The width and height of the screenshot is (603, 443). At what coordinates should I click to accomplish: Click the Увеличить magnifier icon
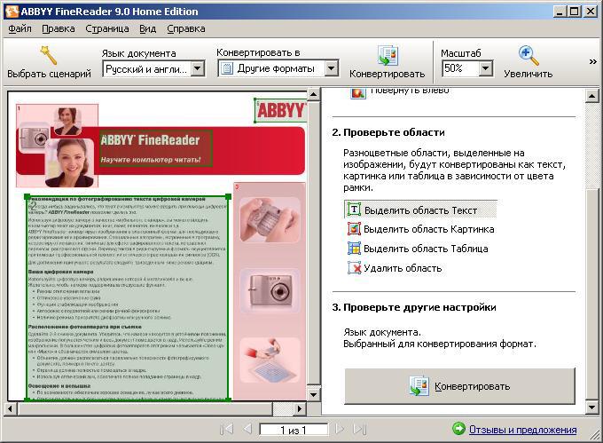(528, 55)
